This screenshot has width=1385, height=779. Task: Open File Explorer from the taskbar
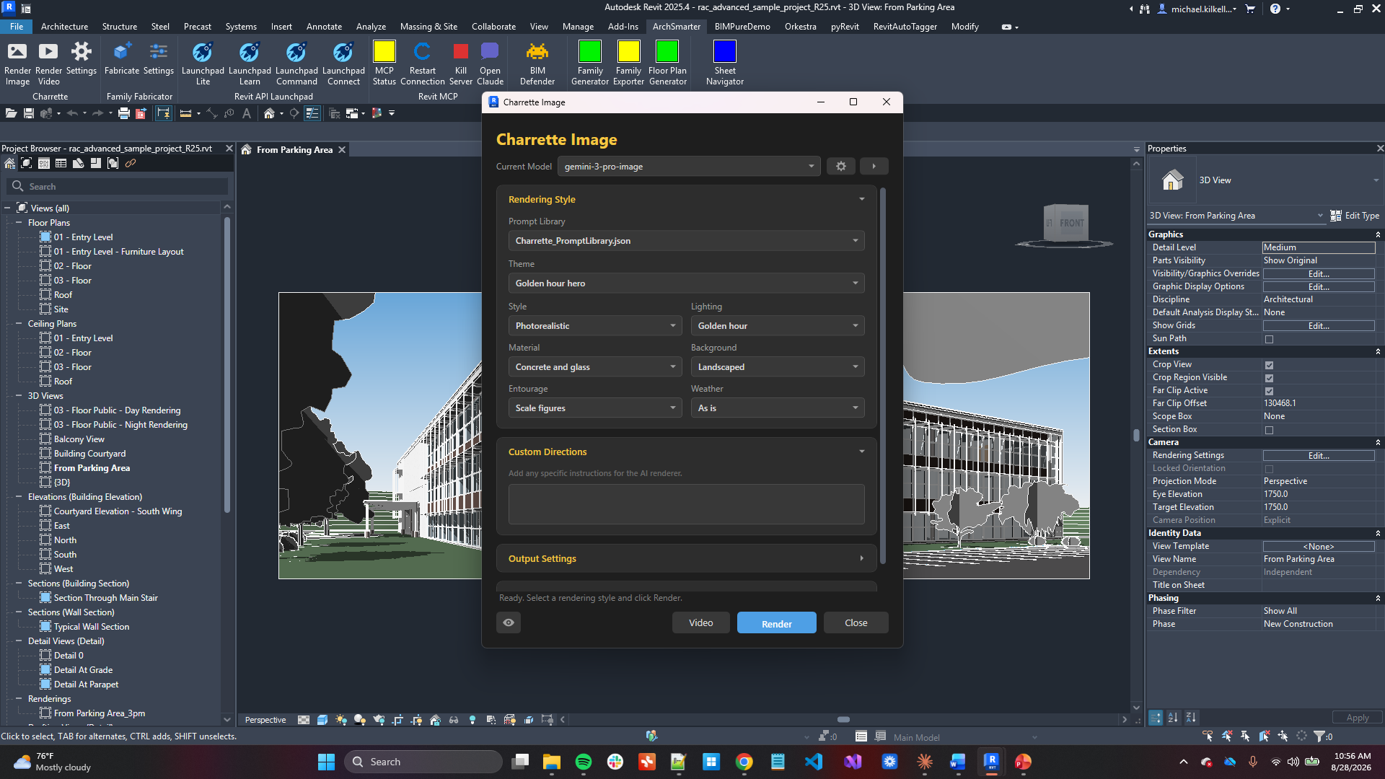(551, 762)
